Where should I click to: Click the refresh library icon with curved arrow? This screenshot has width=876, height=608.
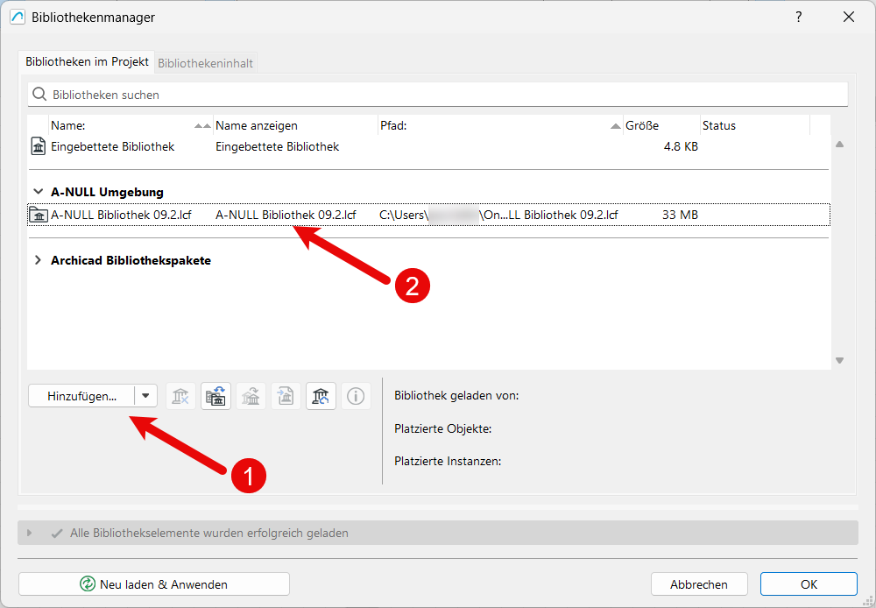pos(251,396)
